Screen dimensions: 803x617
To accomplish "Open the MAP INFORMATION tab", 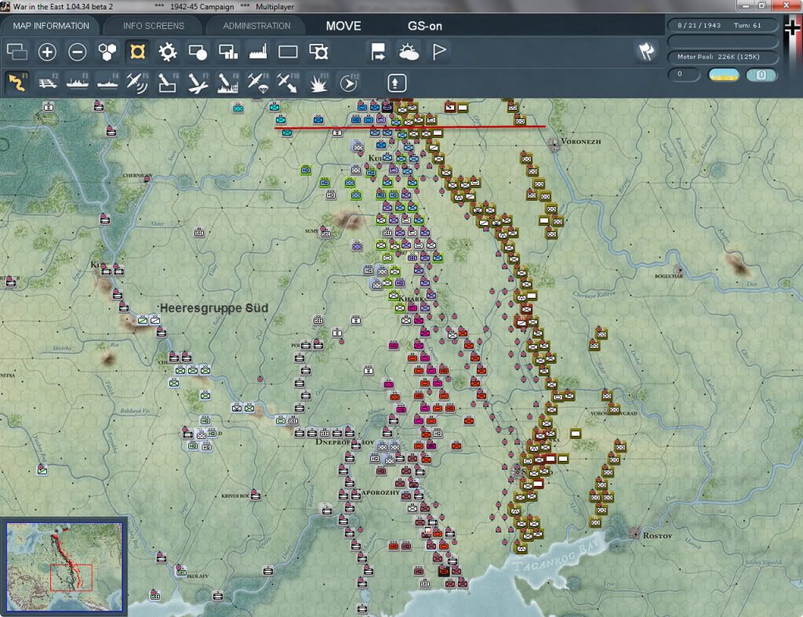I will [51, 26].
